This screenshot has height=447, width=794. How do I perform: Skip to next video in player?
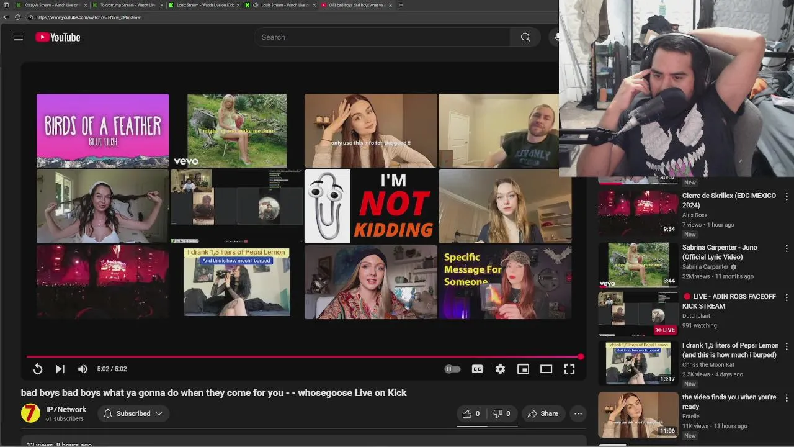(x=60, y=369)
